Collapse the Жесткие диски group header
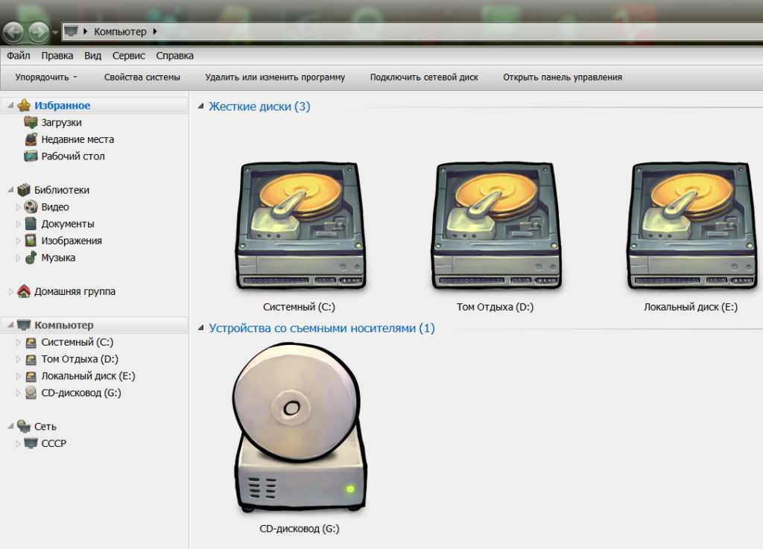This screenshot has width=763, height=549. click(200, 107)
